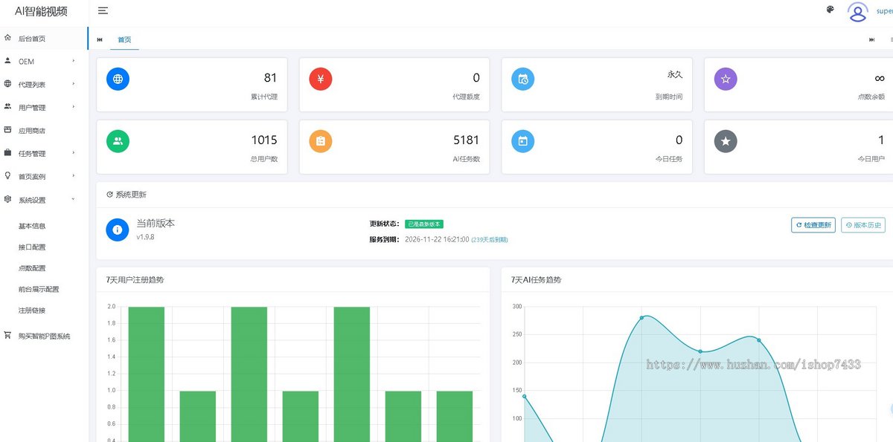
Task: Click the clock icon on 到期时间 card
Action: pos(523,79)
